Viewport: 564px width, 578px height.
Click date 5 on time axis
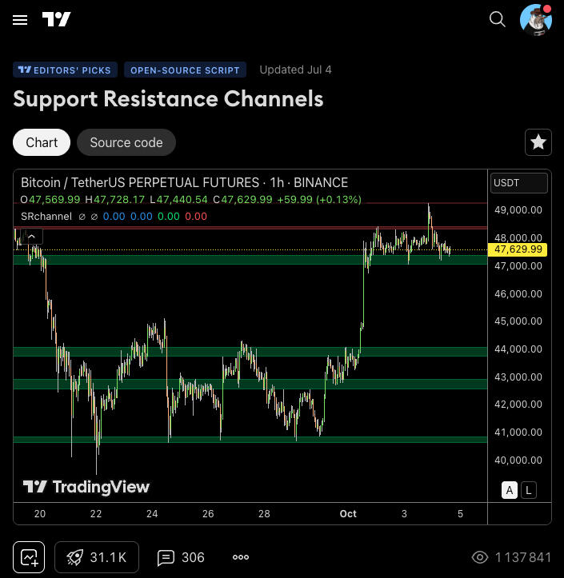(x=460, y=513)
